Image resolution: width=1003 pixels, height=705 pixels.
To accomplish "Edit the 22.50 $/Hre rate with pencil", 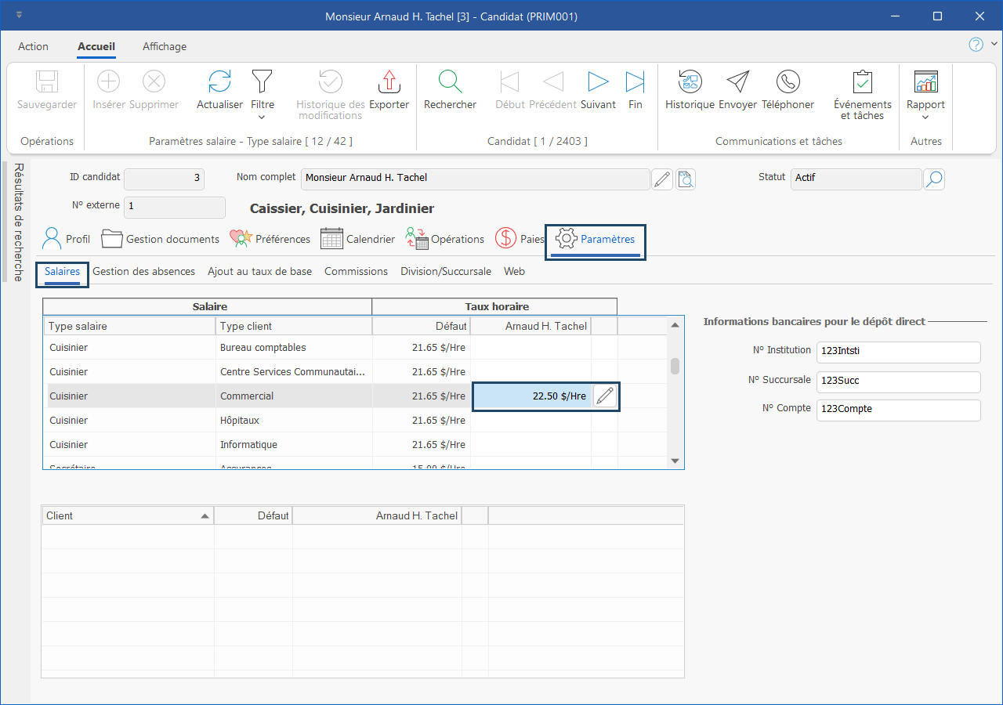I will point(604,396).
